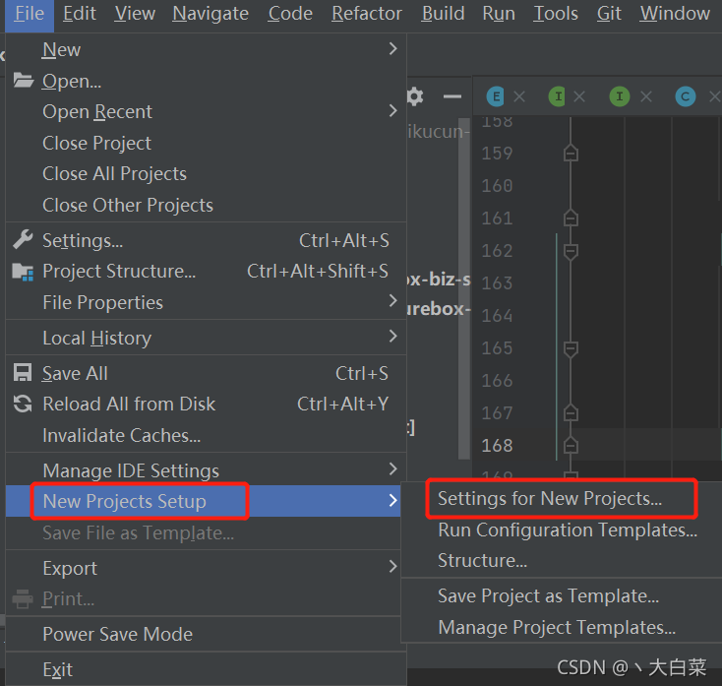Viewport: 722px width, 686px height.
Task: Open Settings... dialog
Action: point(206,240)
